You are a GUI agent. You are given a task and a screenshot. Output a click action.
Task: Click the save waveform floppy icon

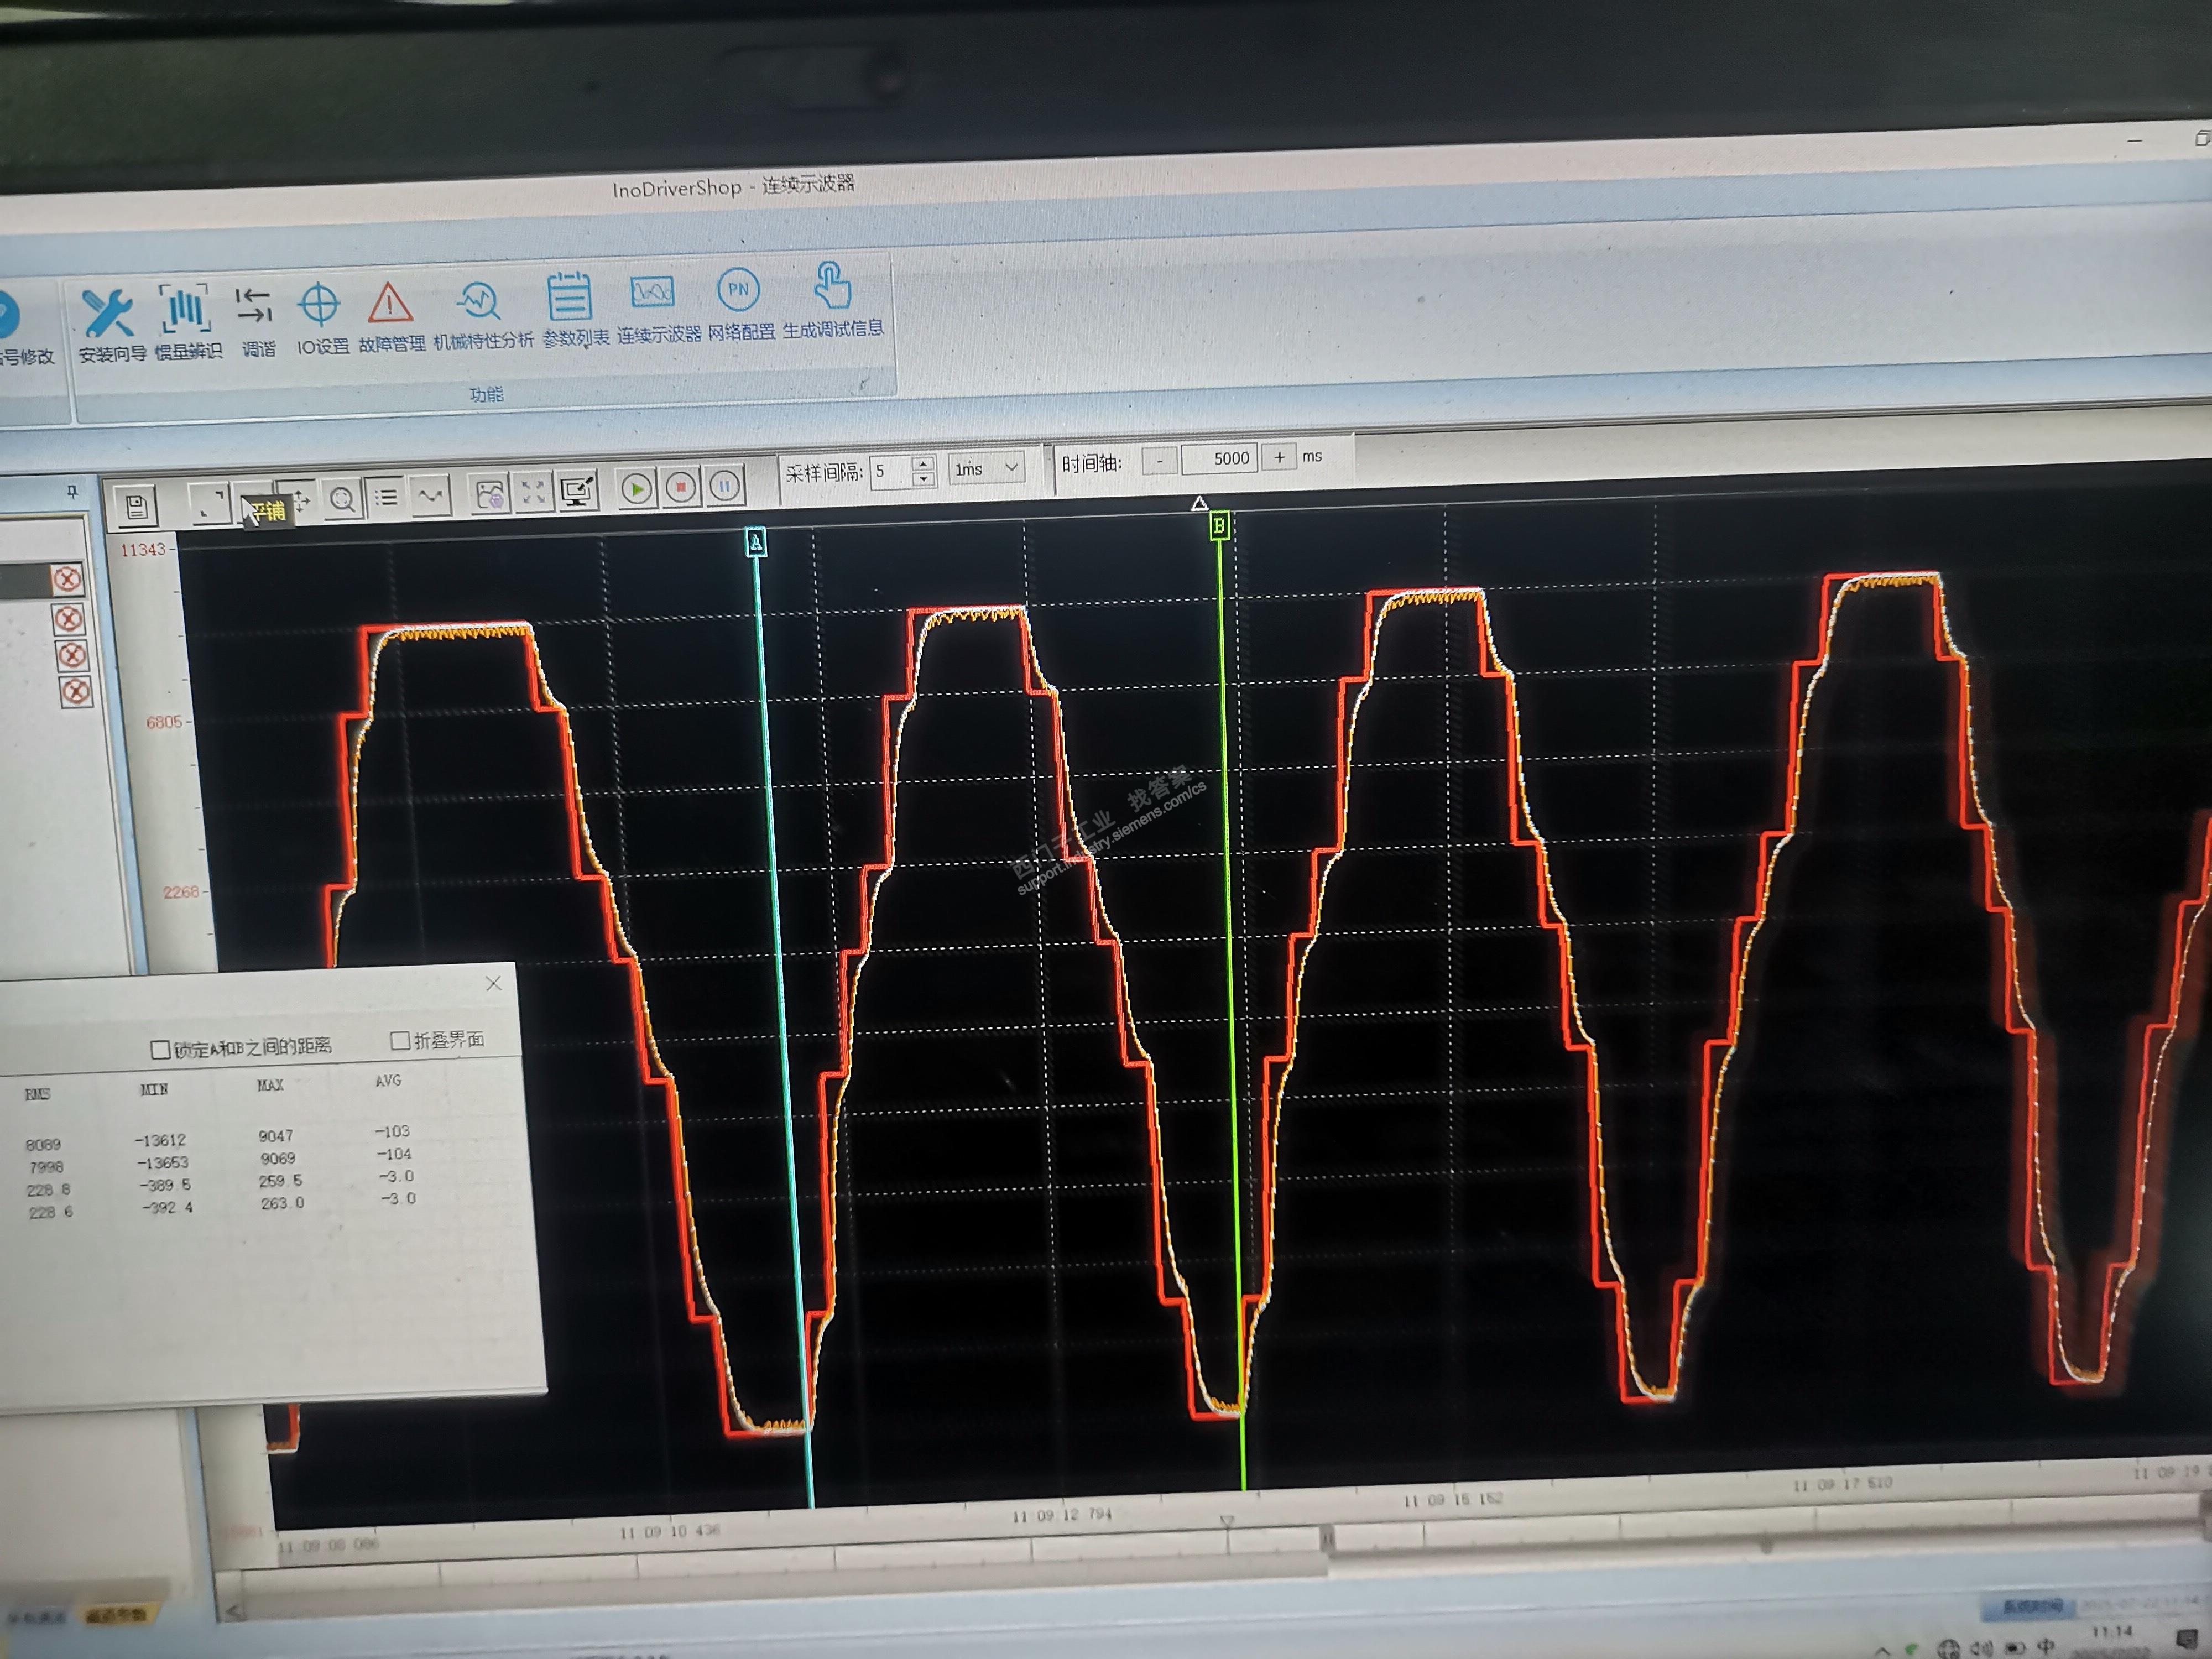coord(137,507)
